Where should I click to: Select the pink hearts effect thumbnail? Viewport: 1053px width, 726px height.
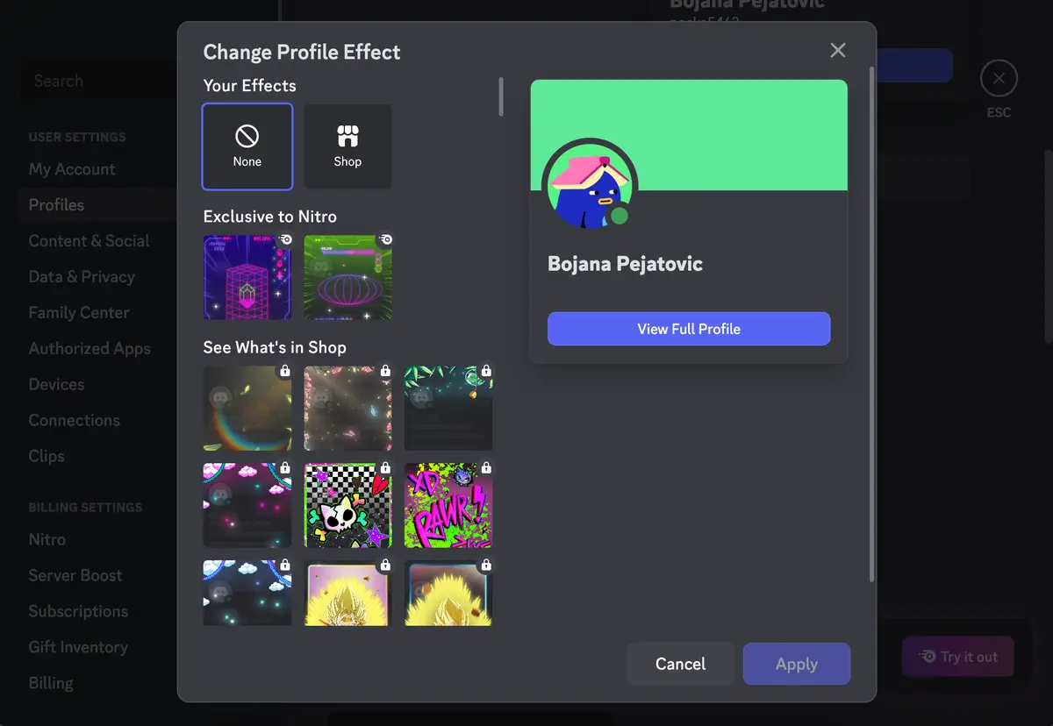click(247, 505)
